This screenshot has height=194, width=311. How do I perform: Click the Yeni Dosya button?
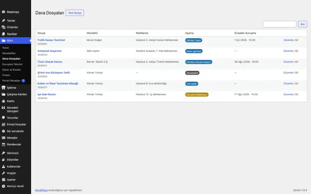click(75, 13)
